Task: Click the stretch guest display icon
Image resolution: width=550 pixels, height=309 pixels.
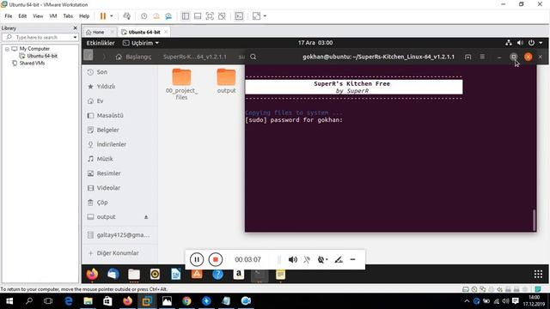Action: coord(257,16)
